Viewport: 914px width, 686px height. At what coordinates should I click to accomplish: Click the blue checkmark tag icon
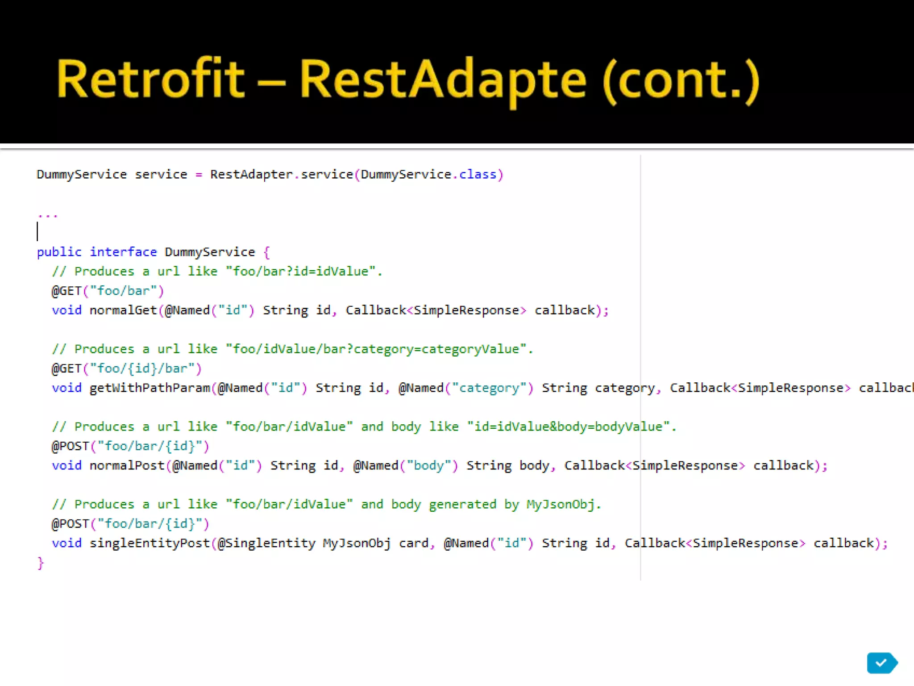tap(881, 663)
